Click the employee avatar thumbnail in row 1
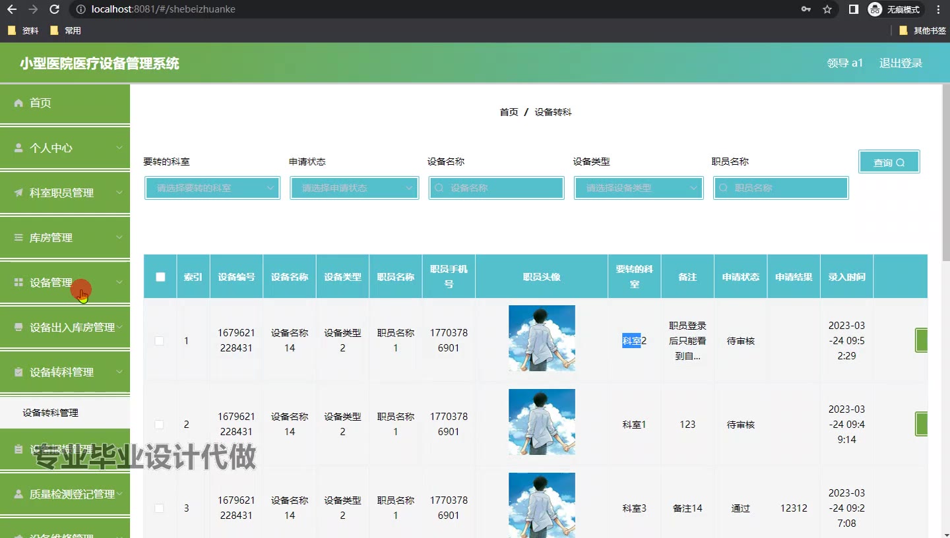 point(542,338)
